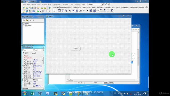The width and height of the screenshot is (170, 96).
Task: Switch to the Code tab in code editor
Action: pos(106,83)
